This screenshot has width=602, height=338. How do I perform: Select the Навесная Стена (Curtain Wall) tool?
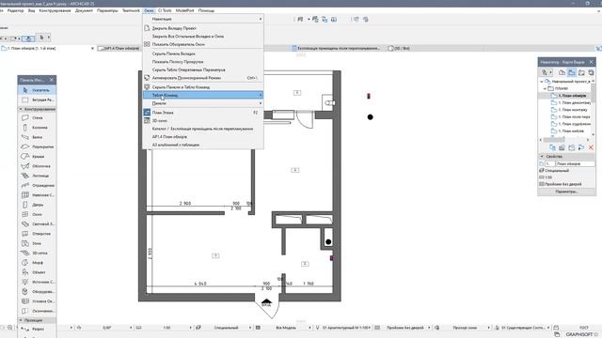(37, 195)
